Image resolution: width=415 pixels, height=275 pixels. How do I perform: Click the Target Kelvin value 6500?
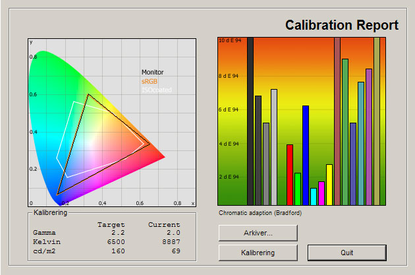(116, 242)
